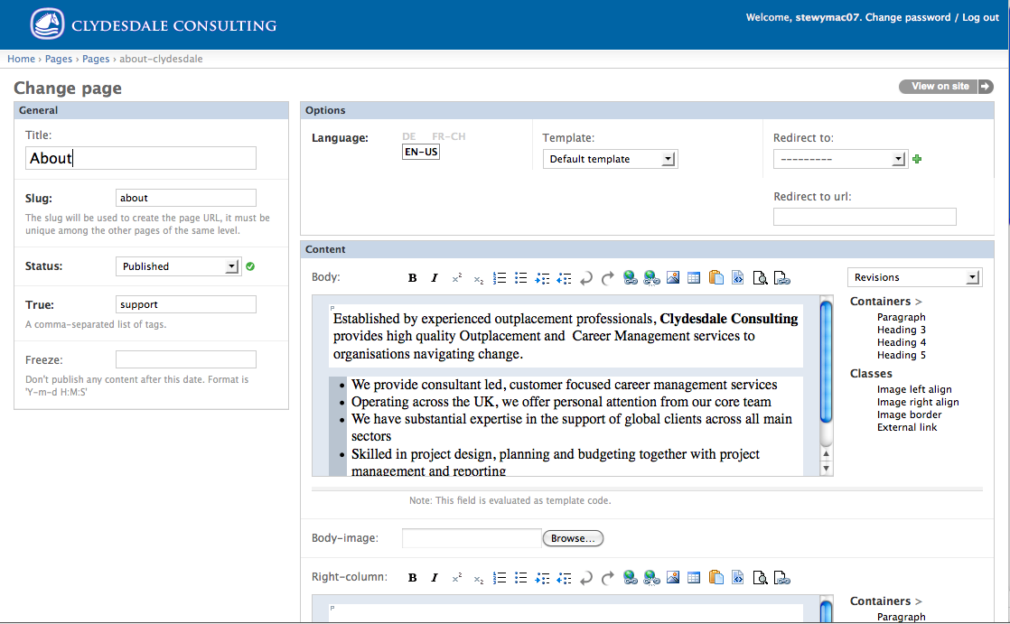Click Body editor scroll down arrow
The image size is (1010, 624).
(826, 469)
